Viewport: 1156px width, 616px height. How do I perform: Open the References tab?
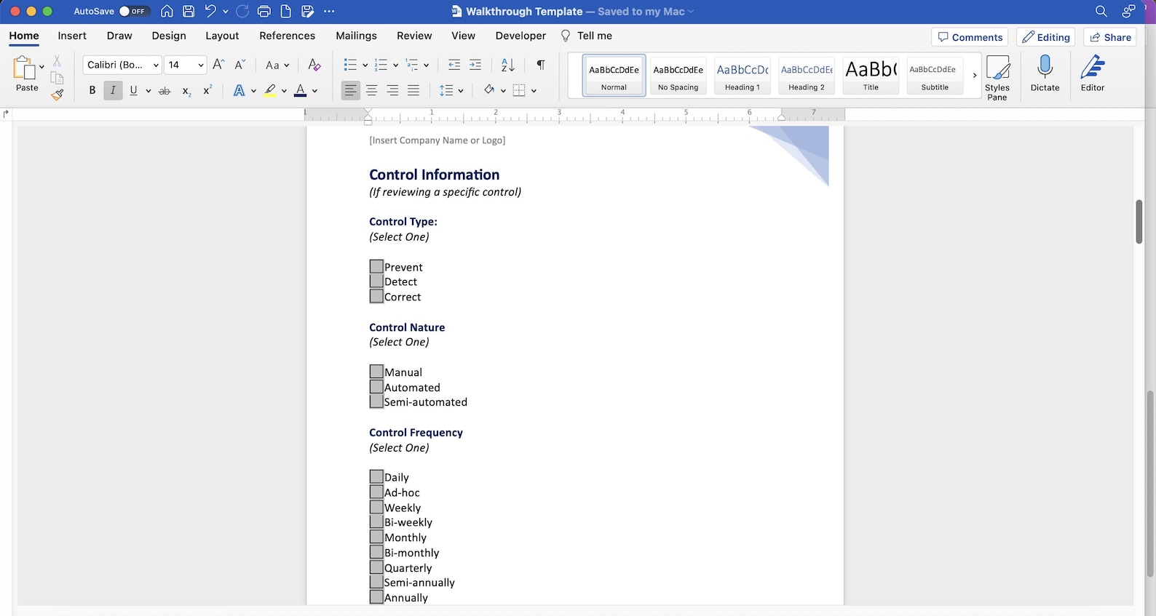pyautogui.click(x=288, y=36)
